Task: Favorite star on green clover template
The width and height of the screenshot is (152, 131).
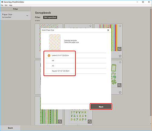Action: [x=120, y=92]
